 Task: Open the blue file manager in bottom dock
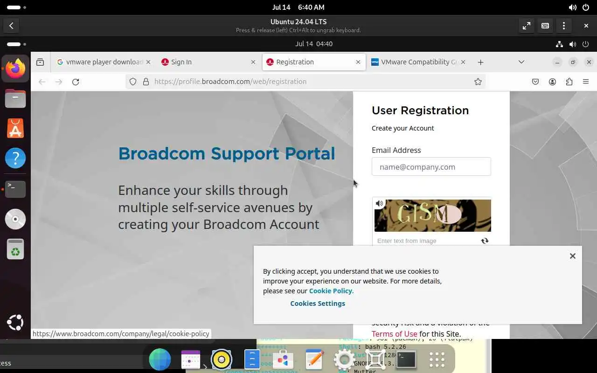(252, 359)
